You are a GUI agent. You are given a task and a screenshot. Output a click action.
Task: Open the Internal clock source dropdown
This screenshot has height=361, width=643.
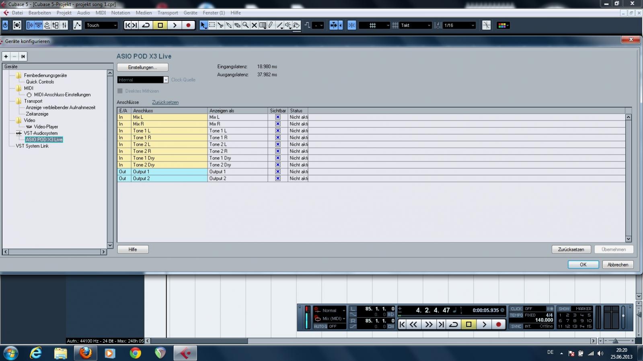coord(143,80)
